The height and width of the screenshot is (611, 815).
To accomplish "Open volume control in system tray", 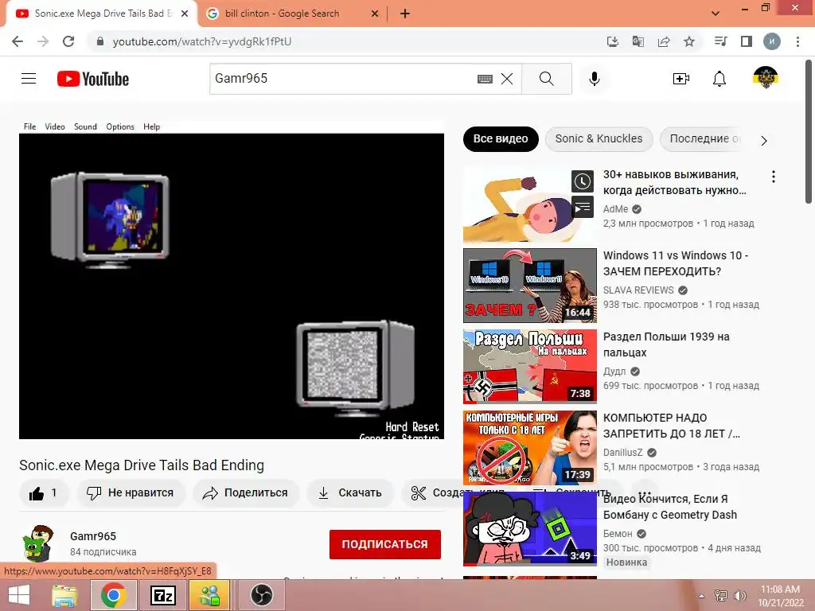I will 740,596.
